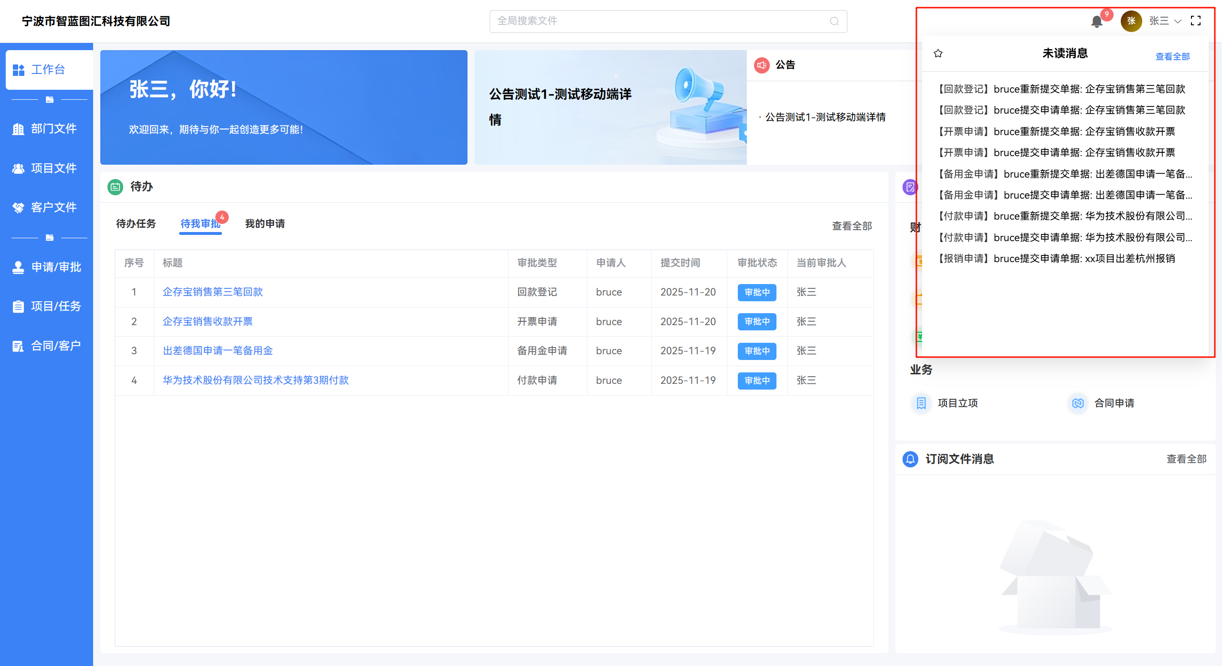Open 项目立项 shortcut icon

pos(921,403)
